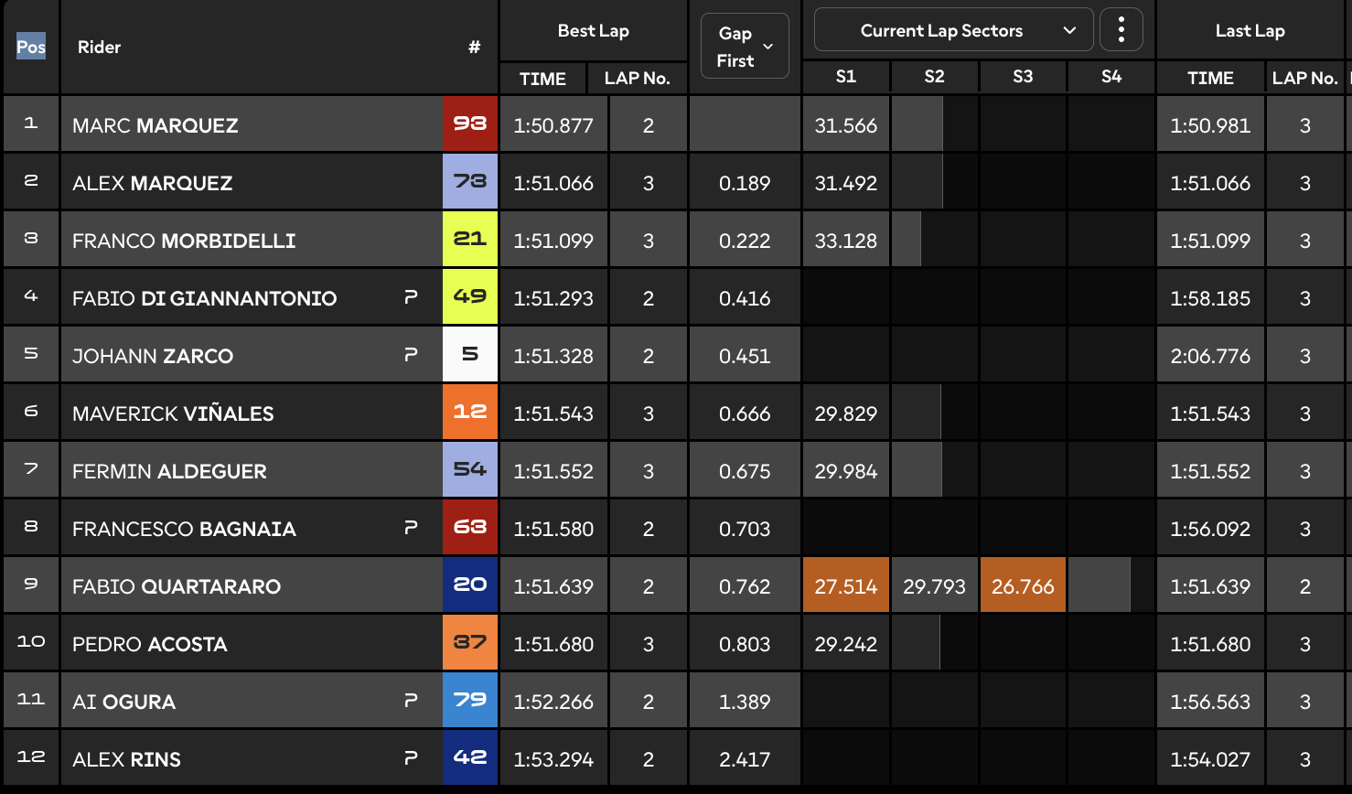Select Morbidelli's yellow number 21 badge

pyautogui.click(x=470, y=239)
